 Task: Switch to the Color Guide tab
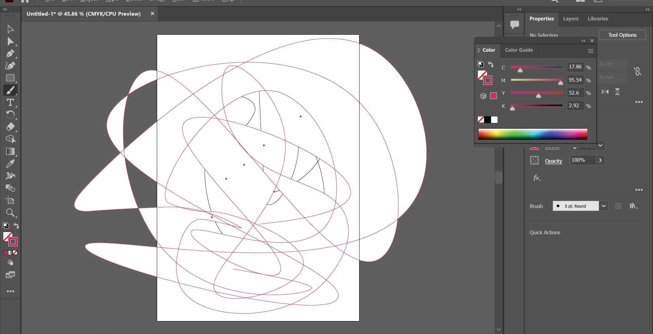[519, 50]
